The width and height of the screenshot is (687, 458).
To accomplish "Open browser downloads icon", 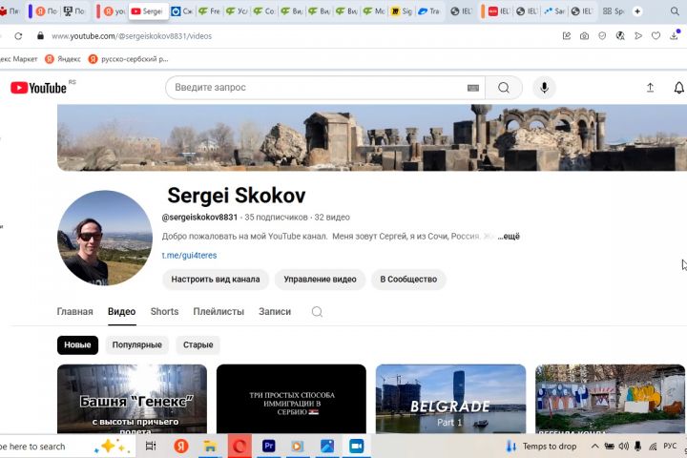I will (675, 35).
